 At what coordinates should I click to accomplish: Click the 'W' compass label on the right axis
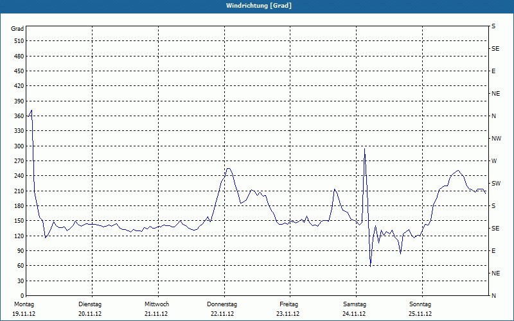(494, 161)
